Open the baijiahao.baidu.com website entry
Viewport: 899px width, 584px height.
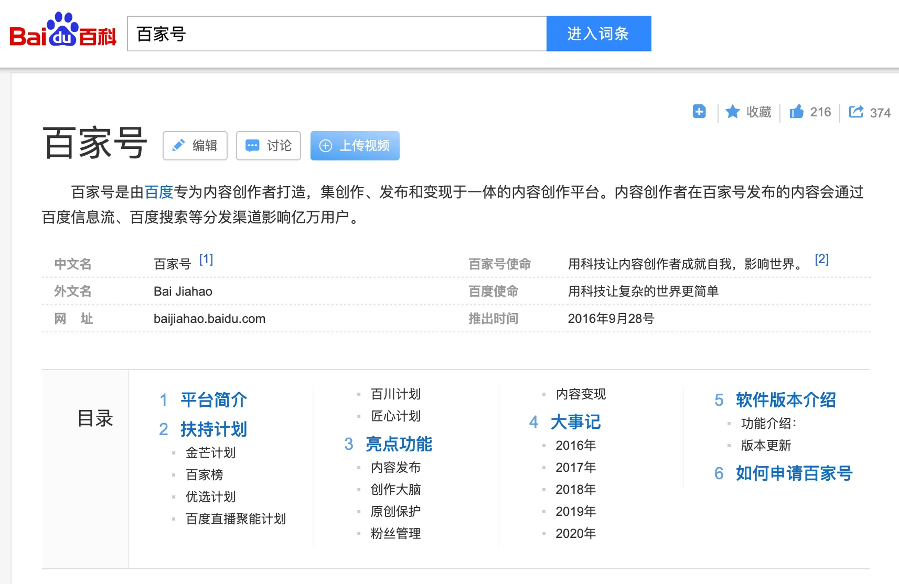[209, 318]
